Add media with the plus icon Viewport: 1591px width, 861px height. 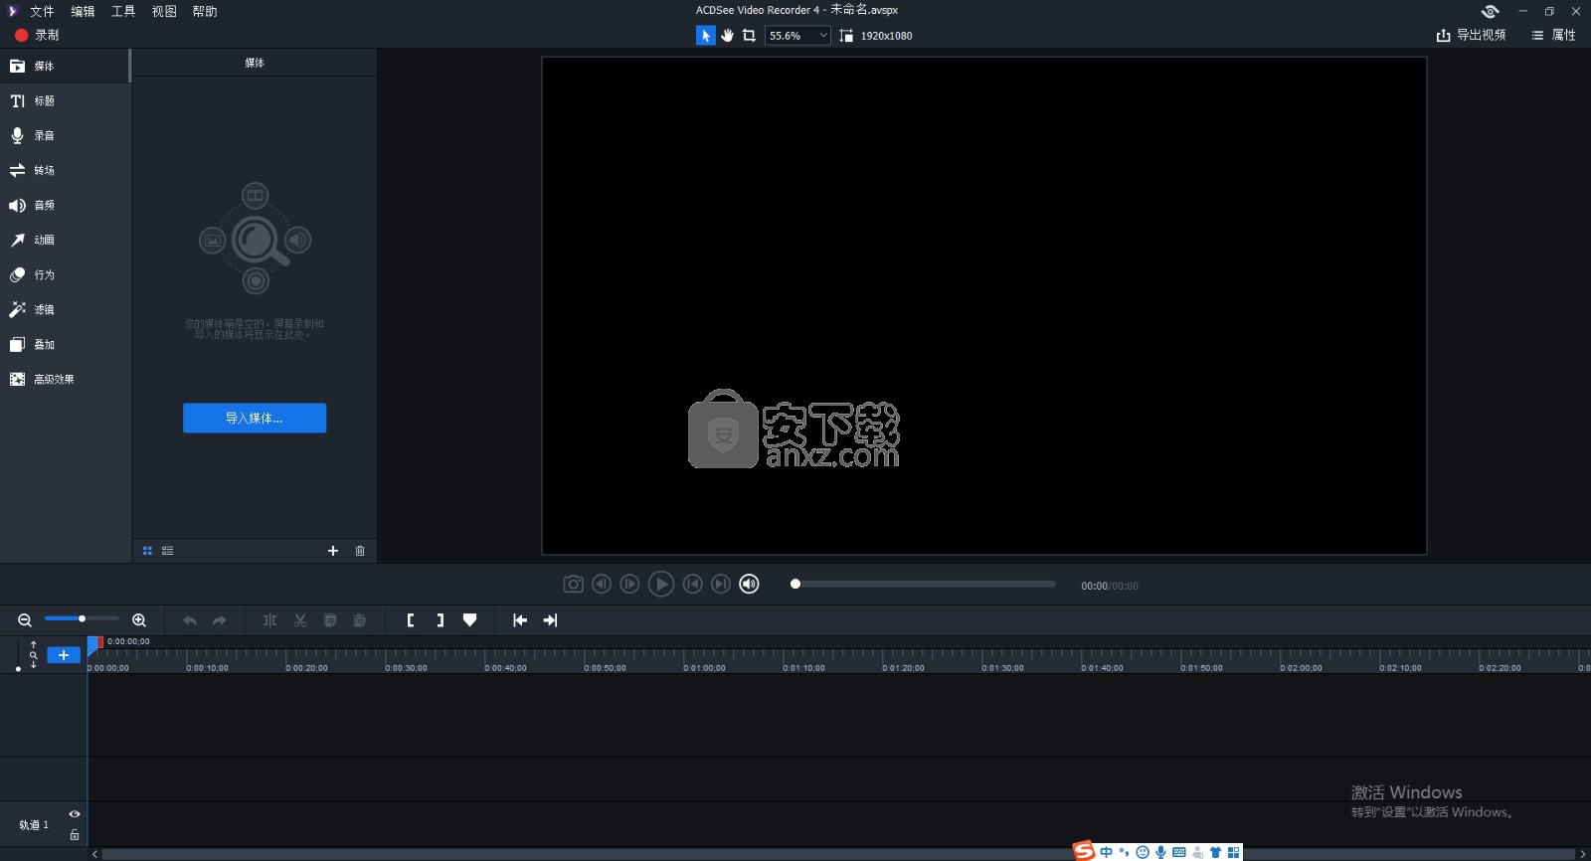[x=333, y=551]
